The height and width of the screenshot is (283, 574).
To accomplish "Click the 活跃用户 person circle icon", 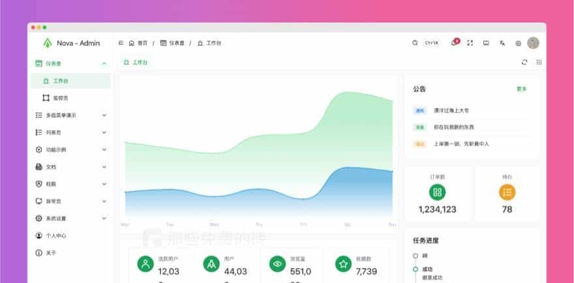I will pos(145,263).
